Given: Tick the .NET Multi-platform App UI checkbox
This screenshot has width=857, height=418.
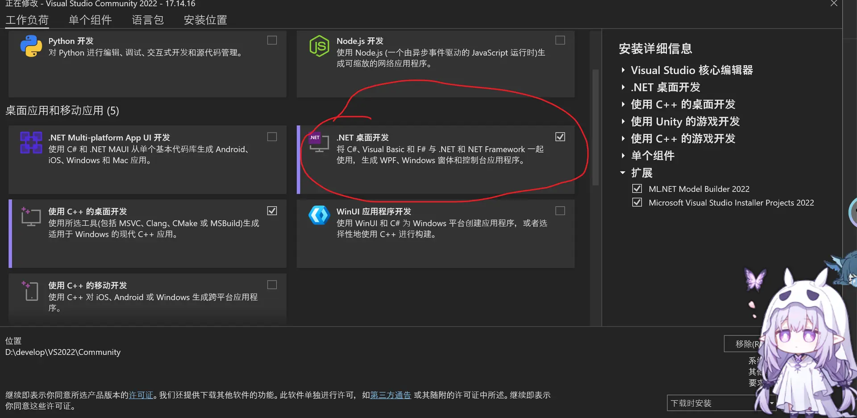Looking at the screenshot, I should coord(272,137).
